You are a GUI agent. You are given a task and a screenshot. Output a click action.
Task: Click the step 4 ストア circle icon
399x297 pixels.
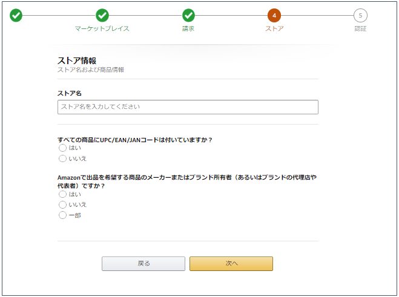point(274,15)
